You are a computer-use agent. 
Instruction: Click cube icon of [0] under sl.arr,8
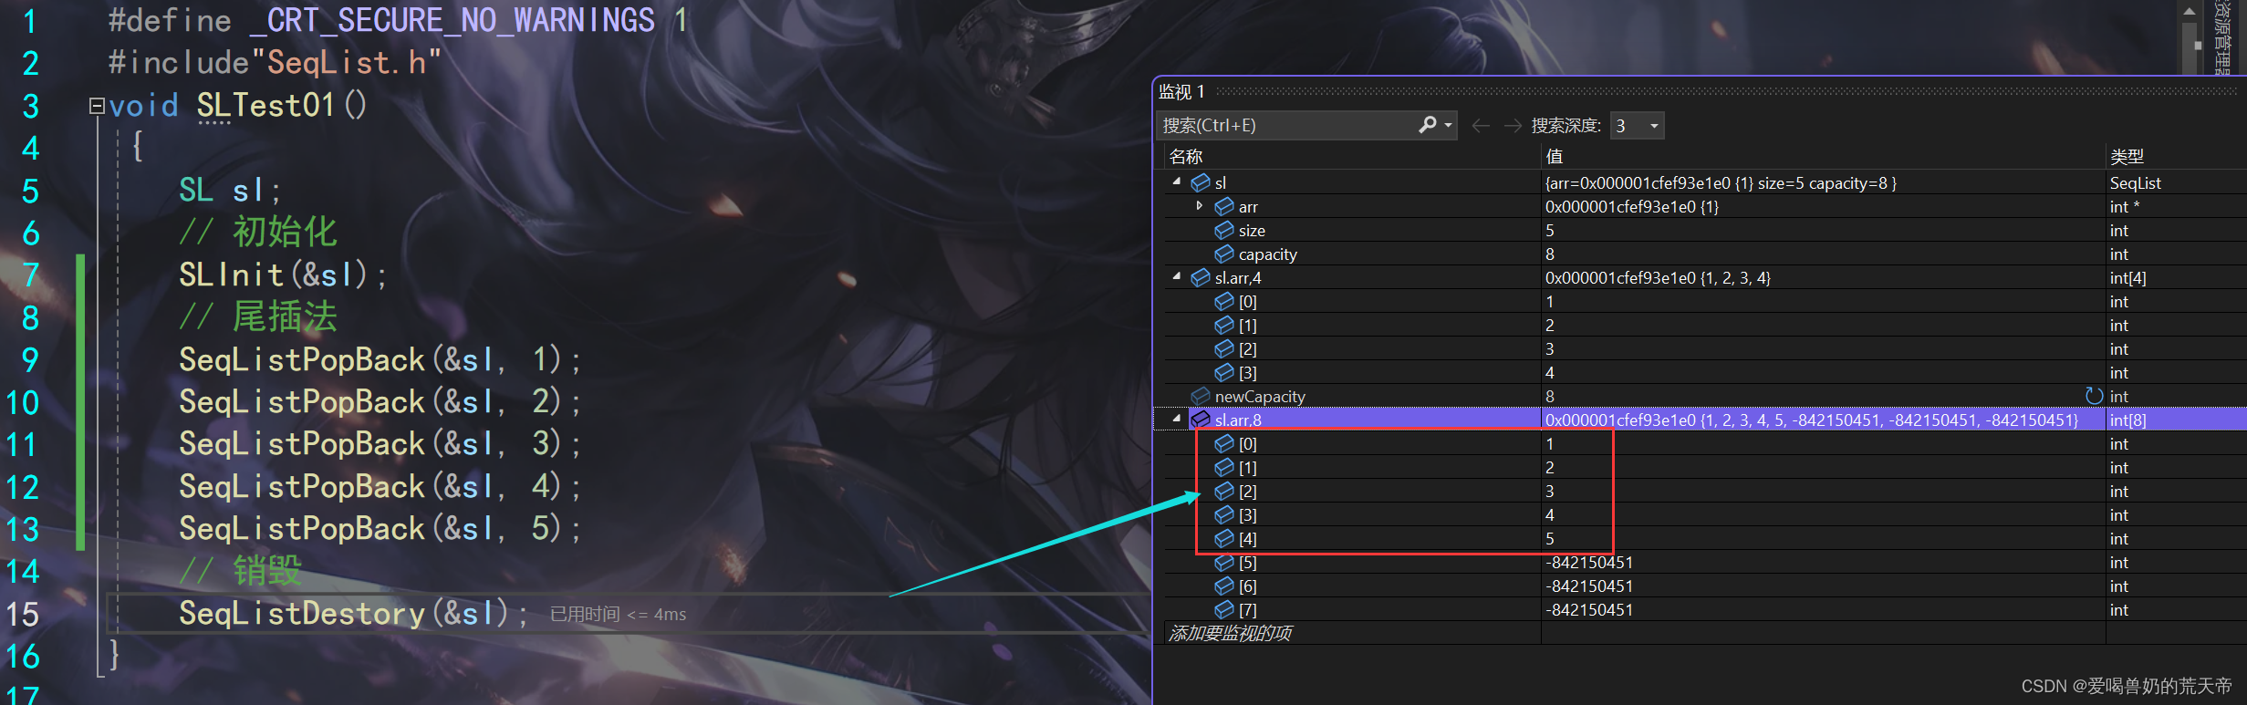(1224, 443)
